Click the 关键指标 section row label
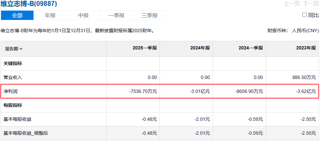Image resolution: width=320 pixels, height=141 pixels. tap(13, 63)
